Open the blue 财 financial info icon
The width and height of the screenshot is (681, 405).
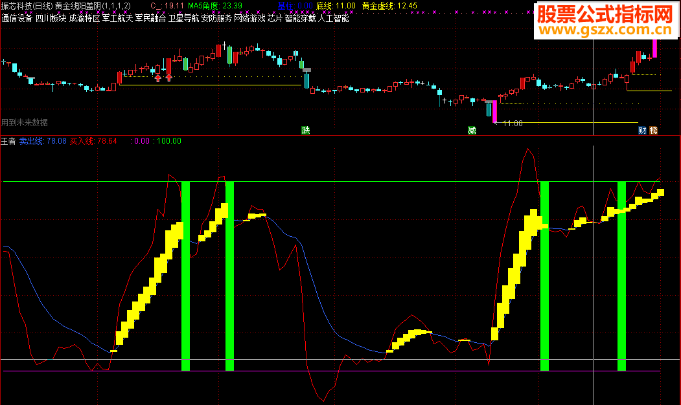click(642, 130)
